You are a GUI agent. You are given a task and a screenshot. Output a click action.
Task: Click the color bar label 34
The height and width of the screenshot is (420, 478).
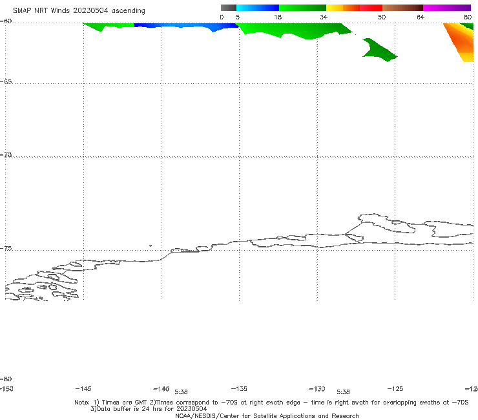tap(324, 17)
